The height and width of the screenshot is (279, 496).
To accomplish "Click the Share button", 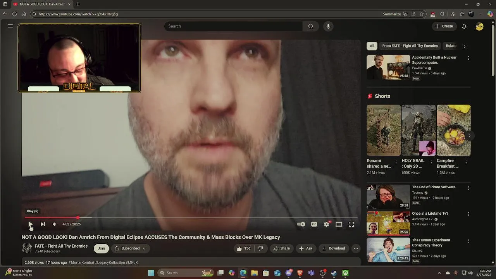I will coord(281,248).
